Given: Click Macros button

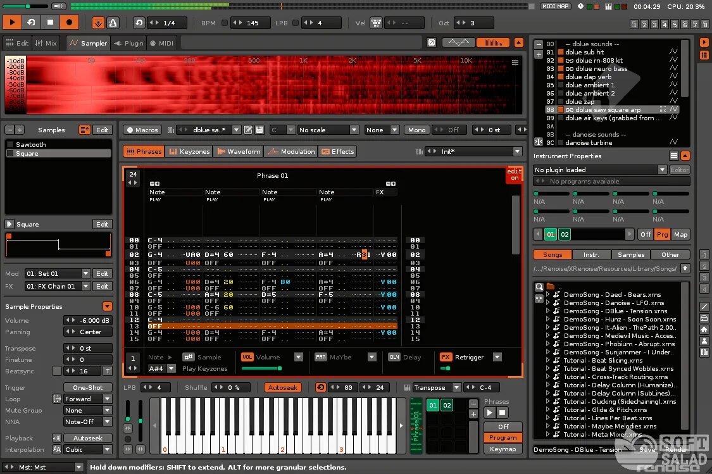Looking at the screenshot, I should coord(142,130).
